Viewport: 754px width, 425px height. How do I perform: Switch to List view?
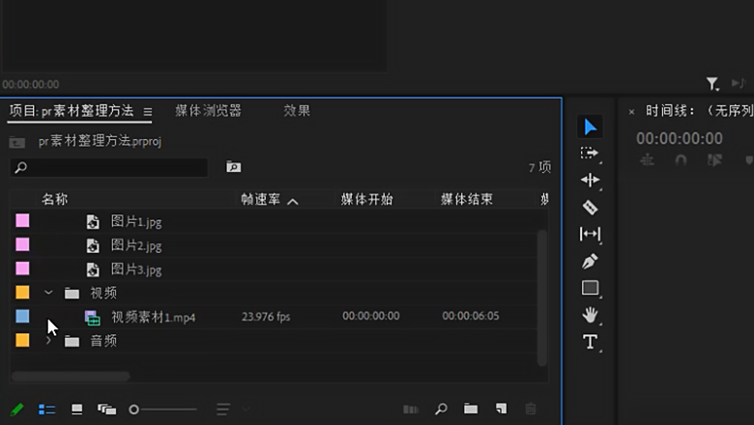[46, 410]
